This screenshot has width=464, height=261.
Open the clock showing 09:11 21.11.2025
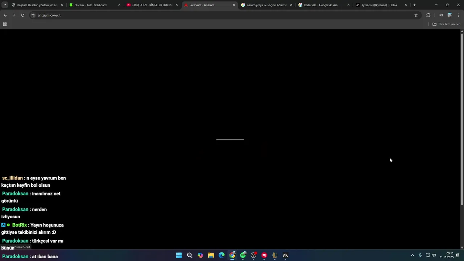tap(447, 255)
